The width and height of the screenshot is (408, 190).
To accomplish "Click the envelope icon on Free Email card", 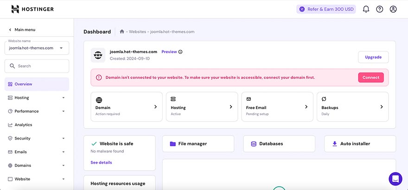I will pos(249,99).
